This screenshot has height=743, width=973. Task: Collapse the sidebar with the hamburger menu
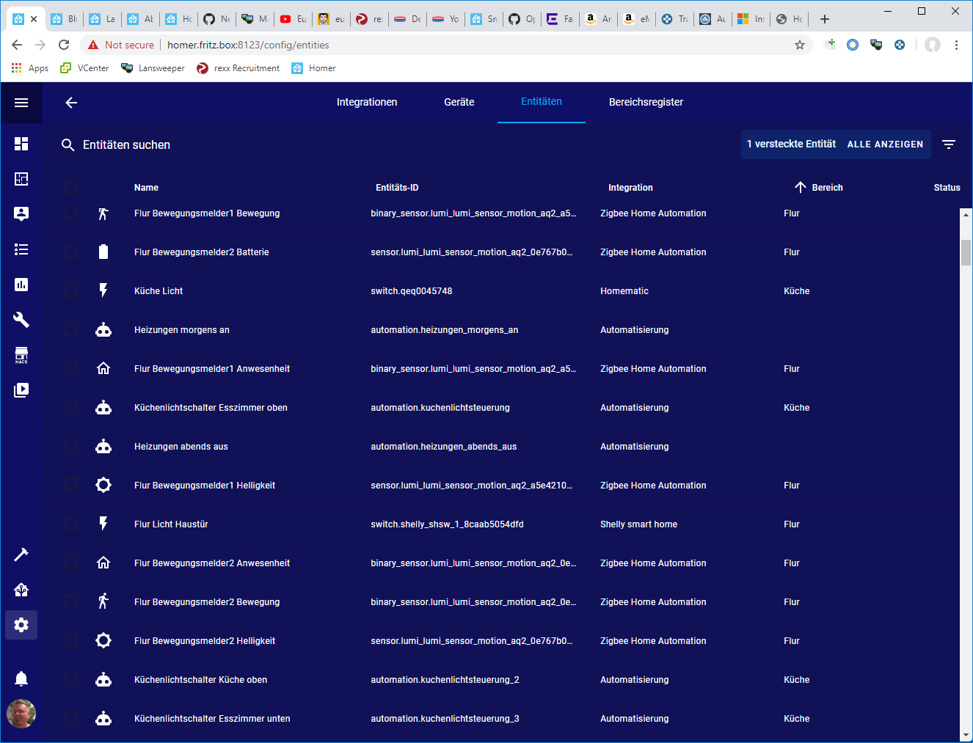coord(21,102)
